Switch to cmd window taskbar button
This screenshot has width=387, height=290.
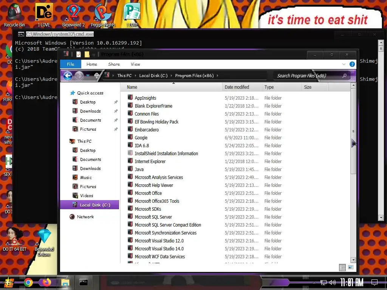coord(84,282)
